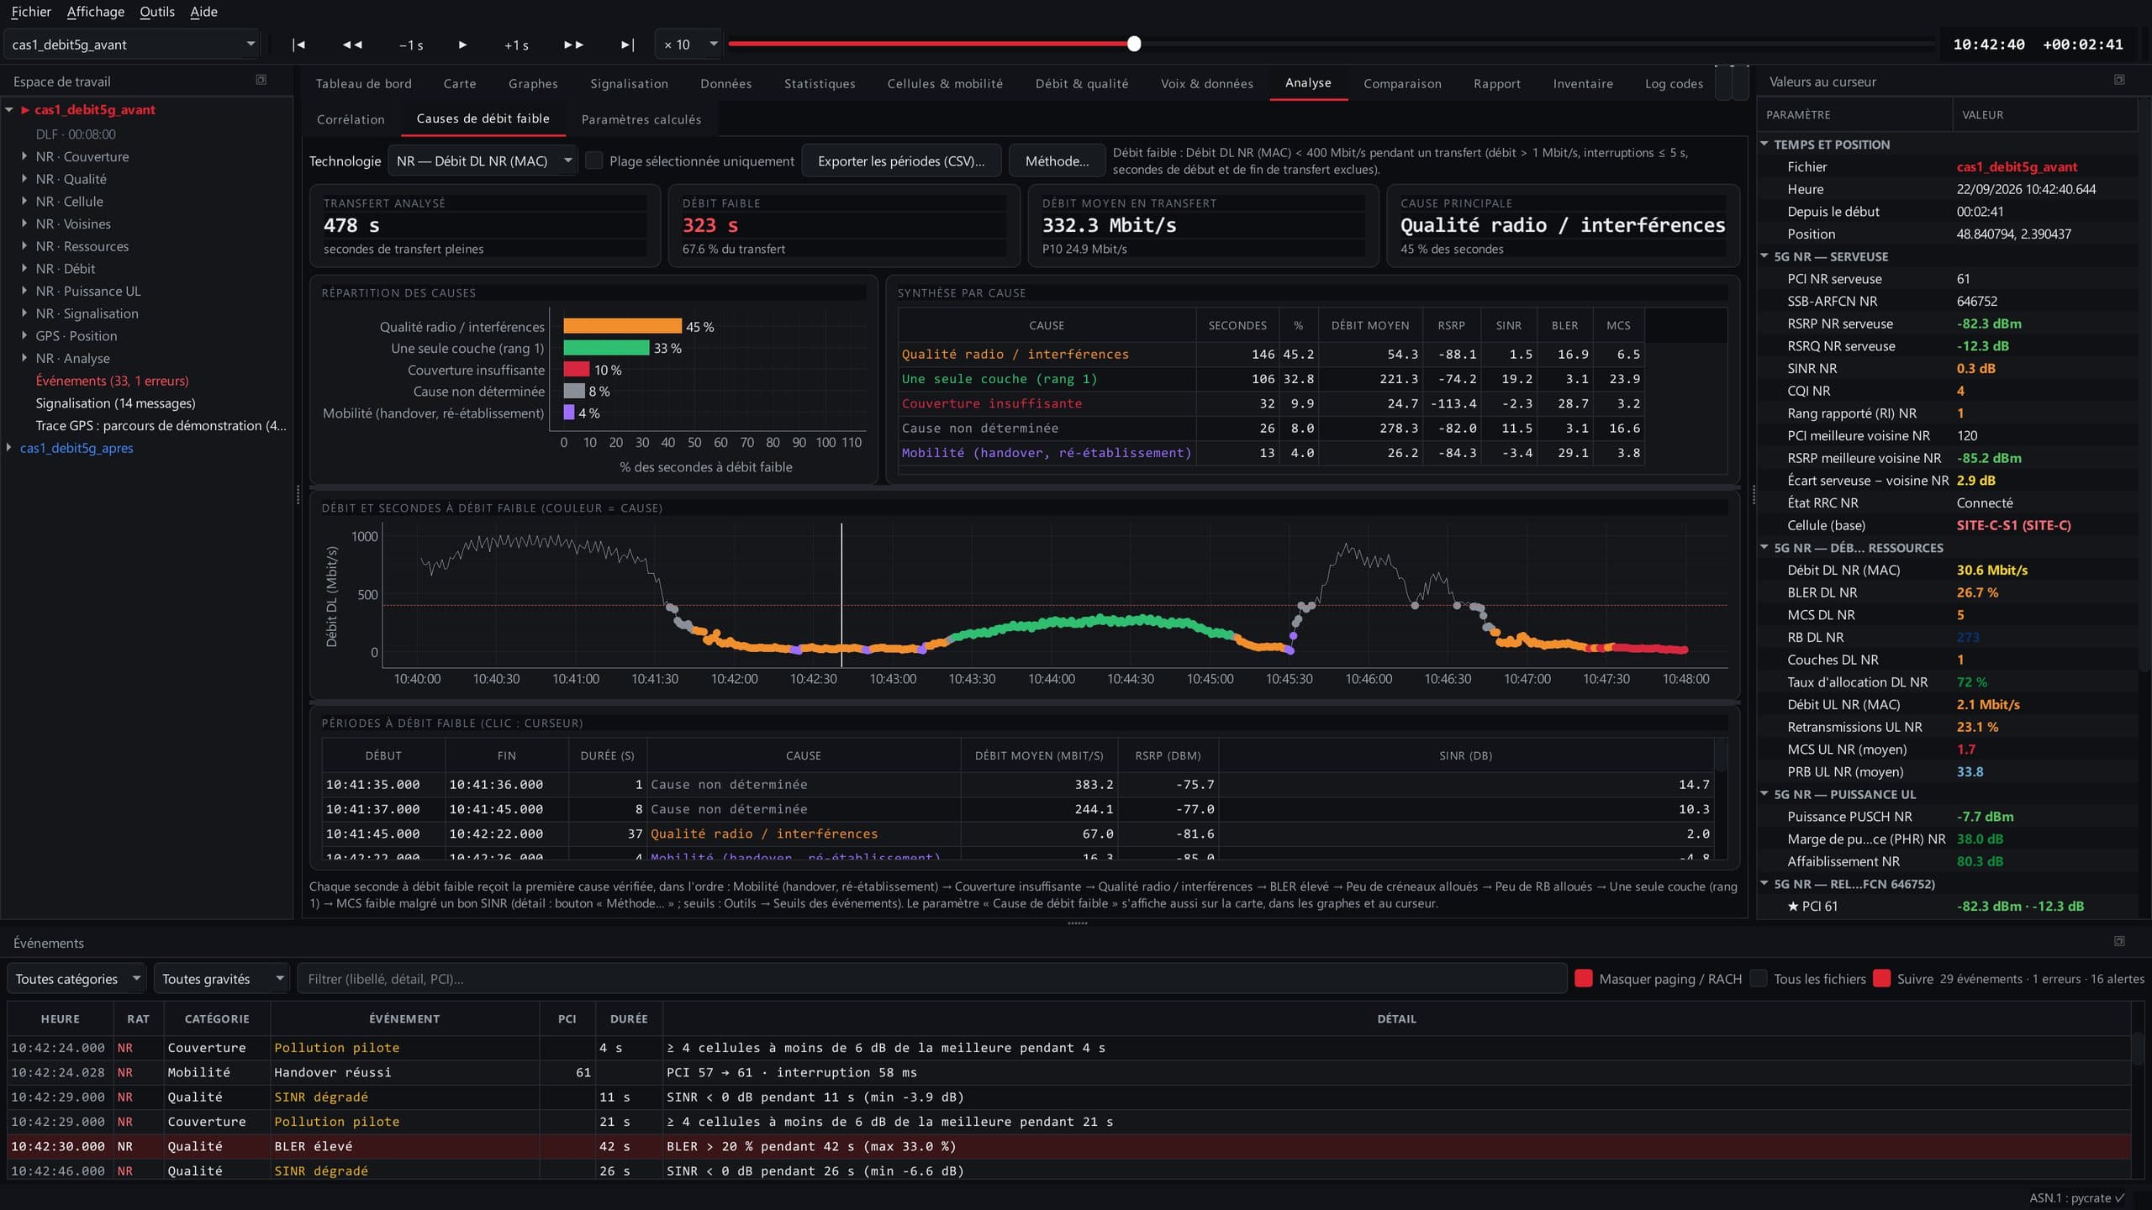Switch to the Comparaison tab

click(x=1402, y=83)
